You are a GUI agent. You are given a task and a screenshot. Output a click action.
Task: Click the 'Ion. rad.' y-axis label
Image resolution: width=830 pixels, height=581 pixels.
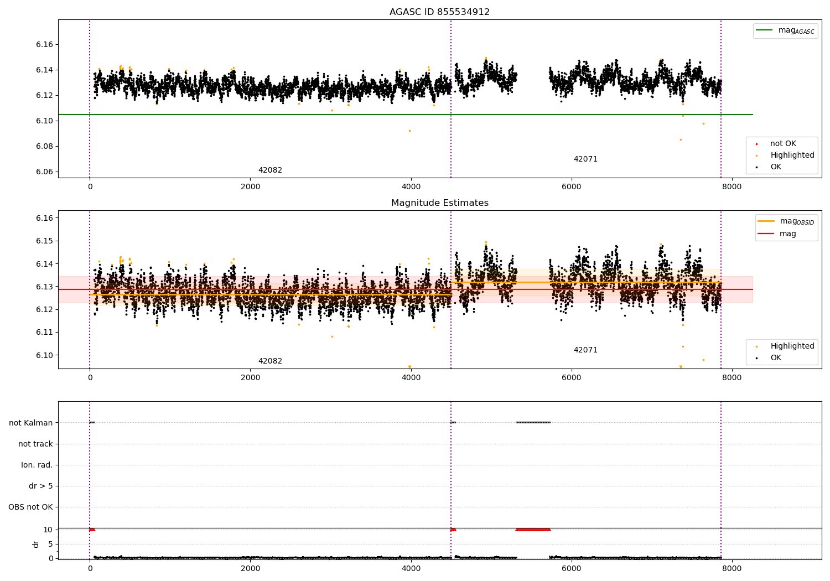(37, 465)
